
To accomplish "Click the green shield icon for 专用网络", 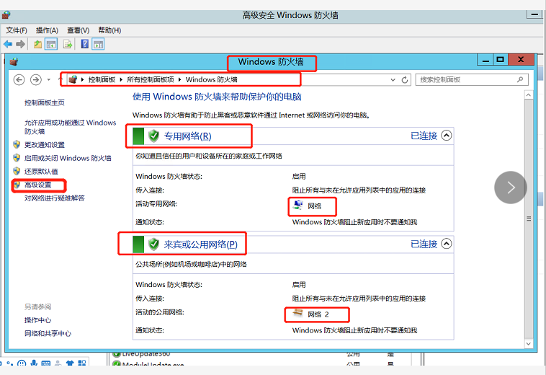I will (153, 136).
